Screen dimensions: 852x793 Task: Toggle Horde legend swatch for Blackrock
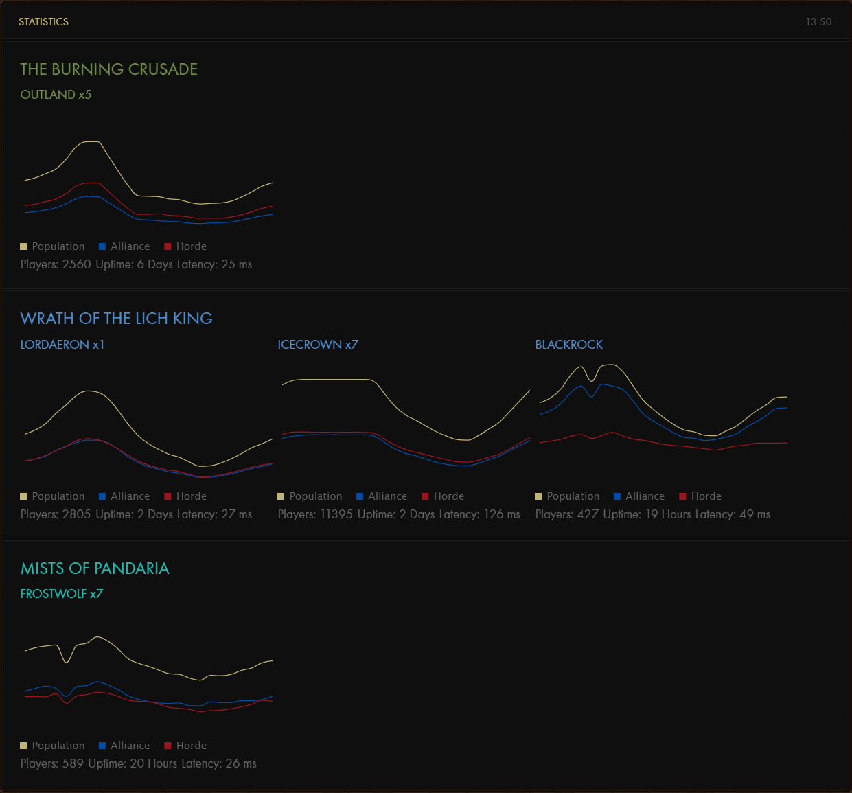pyautogui.click(x=683, y=496)
